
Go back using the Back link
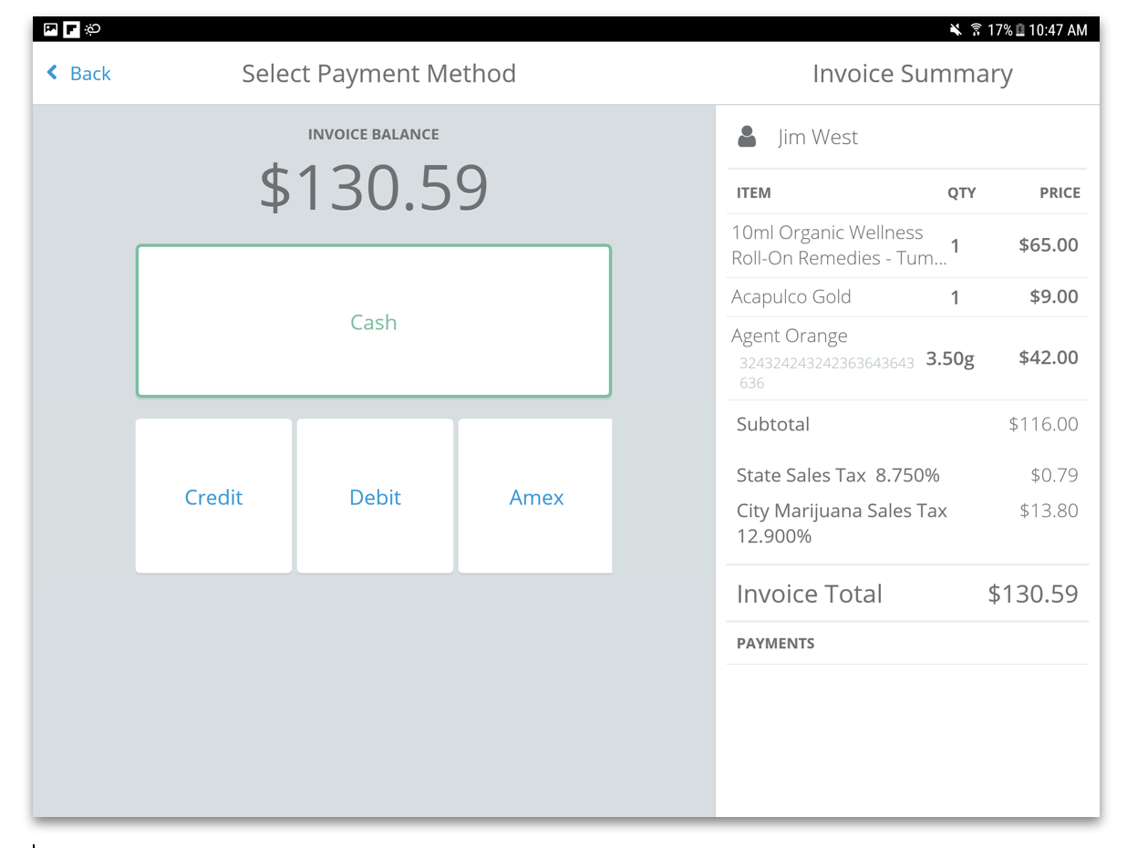coord(90,74)
